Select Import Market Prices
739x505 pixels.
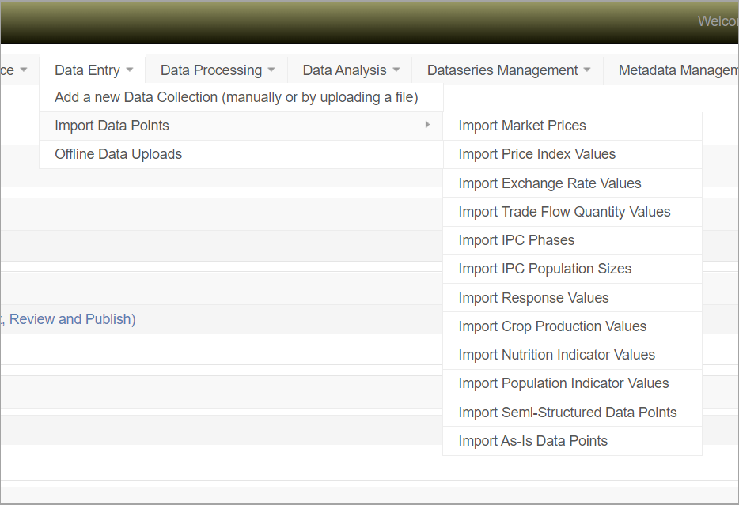click(x=522, y=126)
